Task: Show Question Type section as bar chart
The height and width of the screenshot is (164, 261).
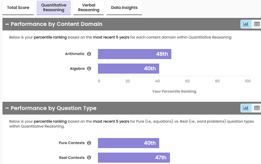Action: tap(246, 108)
